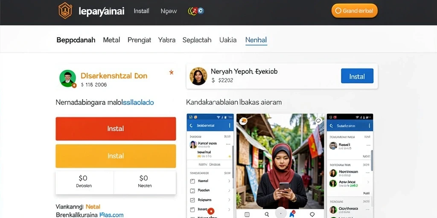Click the orange Grand eirbal button
The image size is (437, 218).
coord(355,11)
